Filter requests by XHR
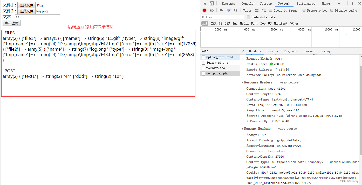This screenshot has width=362, height=185. (214, 24)
